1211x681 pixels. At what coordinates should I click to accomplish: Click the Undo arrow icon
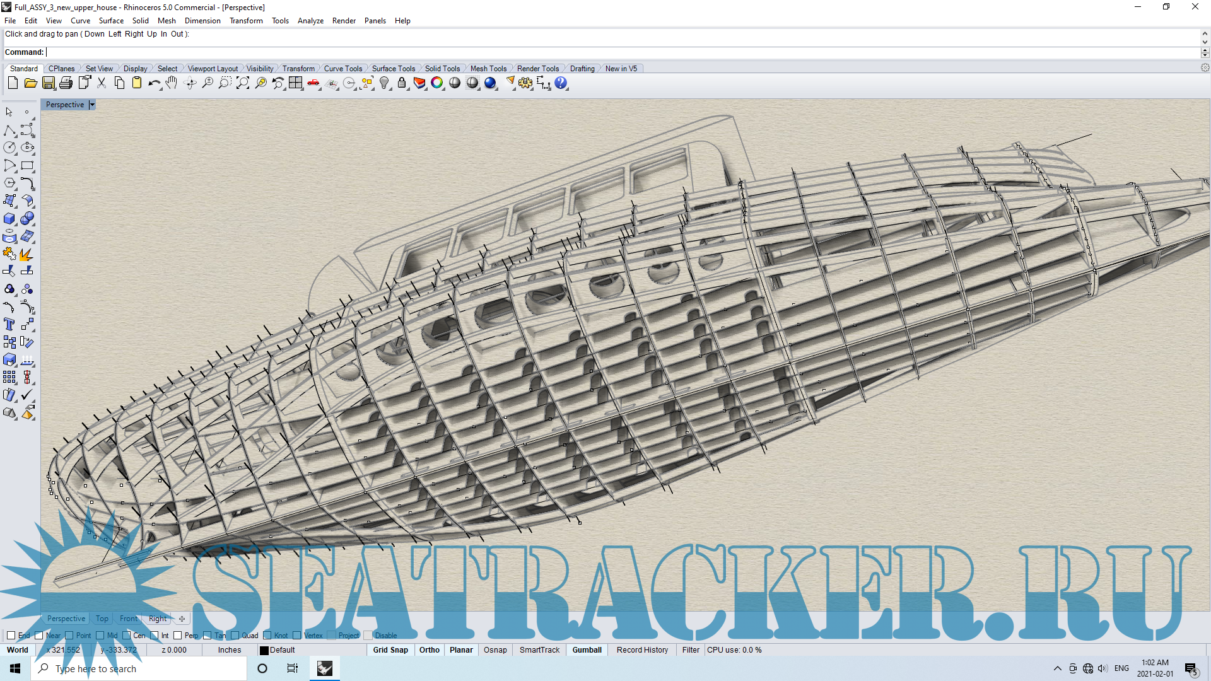click(x=154, y=83)
